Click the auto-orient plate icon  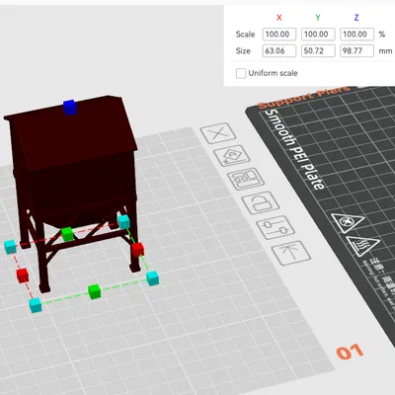[232, 155]
